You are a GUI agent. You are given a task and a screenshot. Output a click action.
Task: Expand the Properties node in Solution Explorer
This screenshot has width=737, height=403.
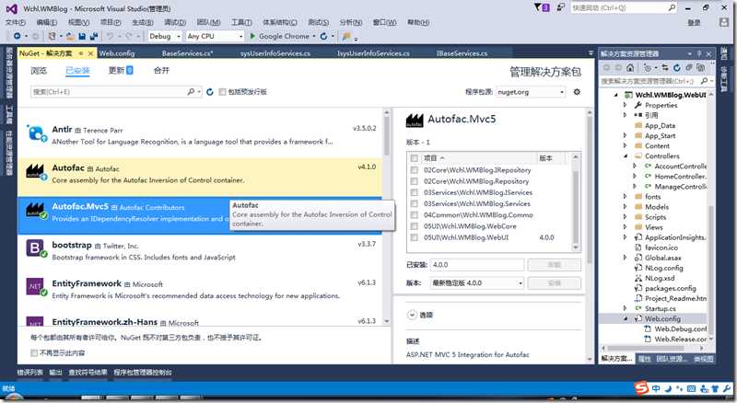tap(626, 105)
